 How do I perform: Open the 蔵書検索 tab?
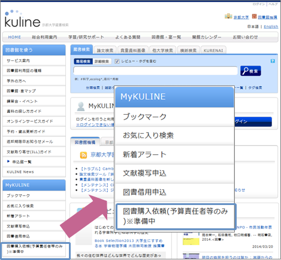pyautogui.click(x=81, y=50)
